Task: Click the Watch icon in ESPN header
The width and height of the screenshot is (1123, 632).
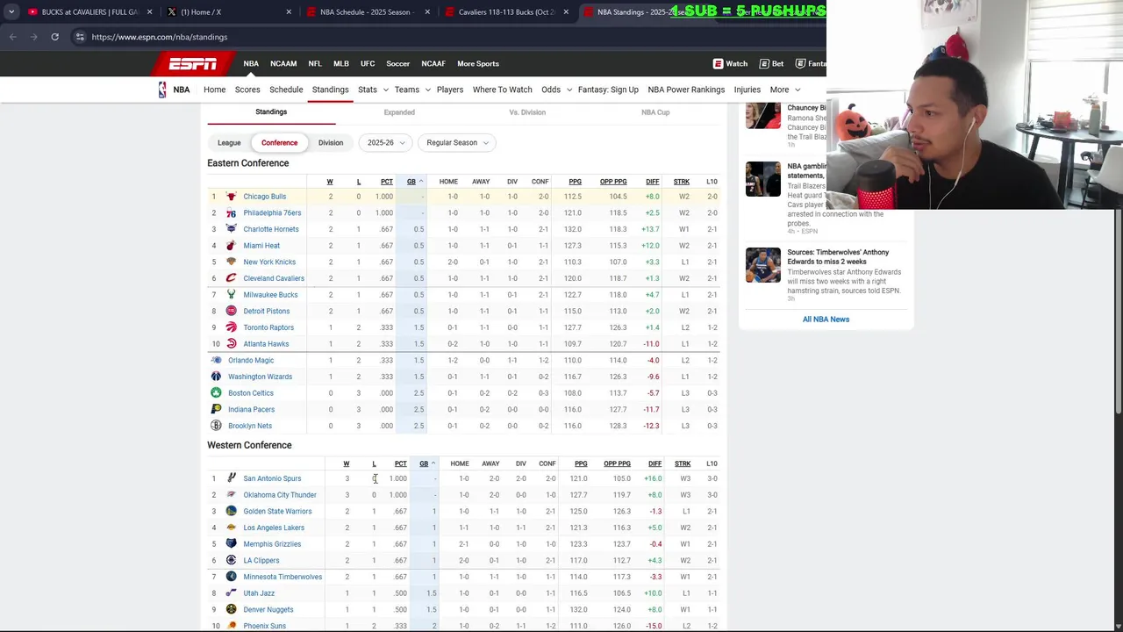Action: 718,63
